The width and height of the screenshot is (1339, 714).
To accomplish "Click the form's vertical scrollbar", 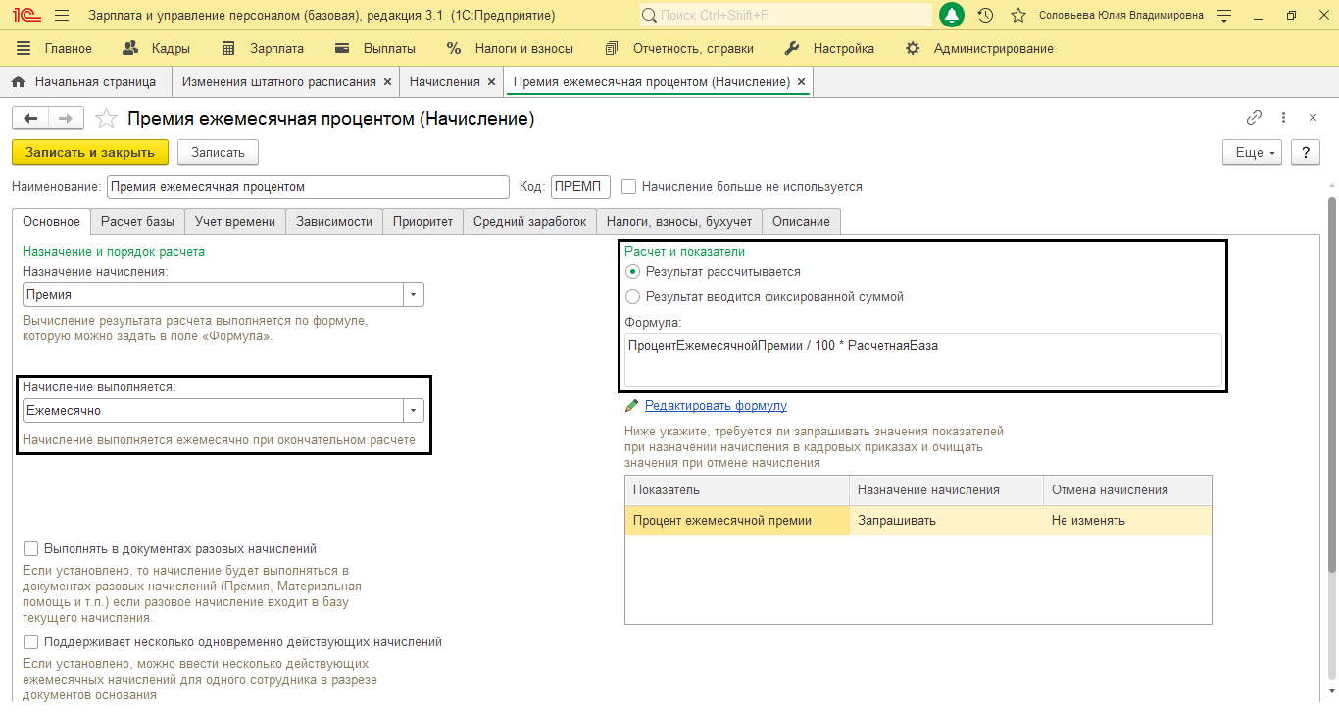I will coord(1332,382).
